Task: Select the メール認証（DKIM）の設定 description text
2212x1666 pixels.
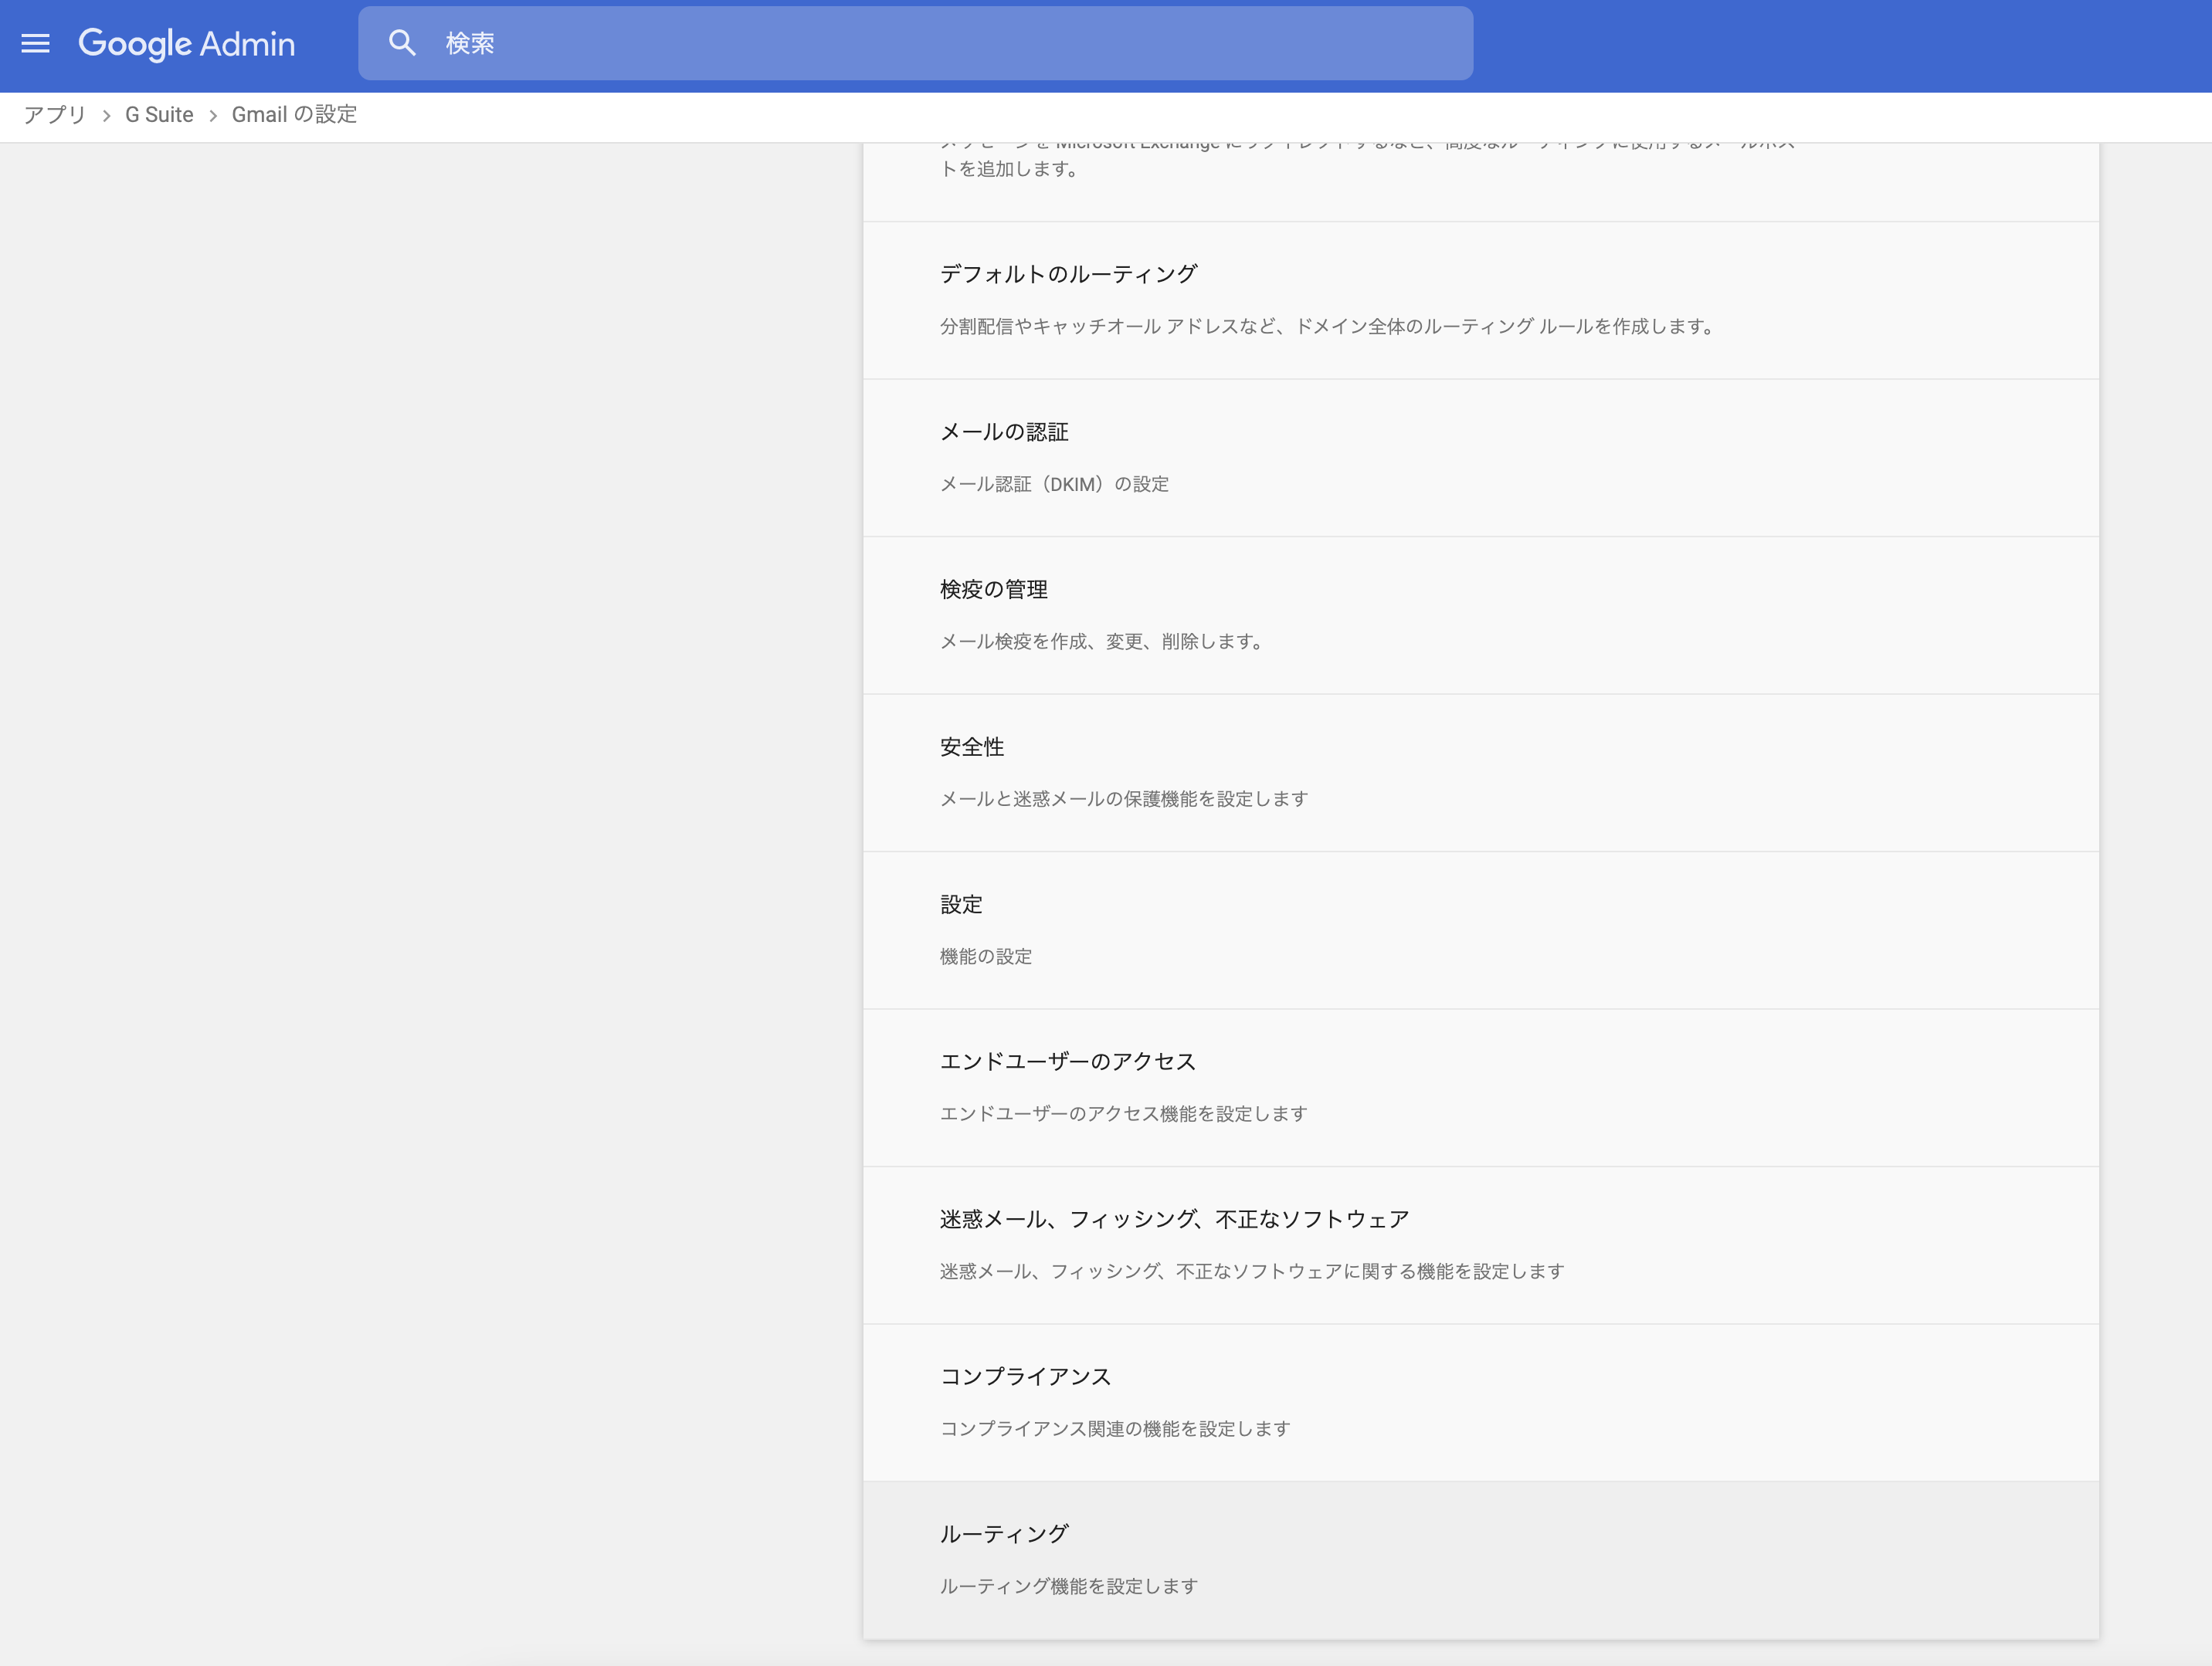Action: [1054, 484]
